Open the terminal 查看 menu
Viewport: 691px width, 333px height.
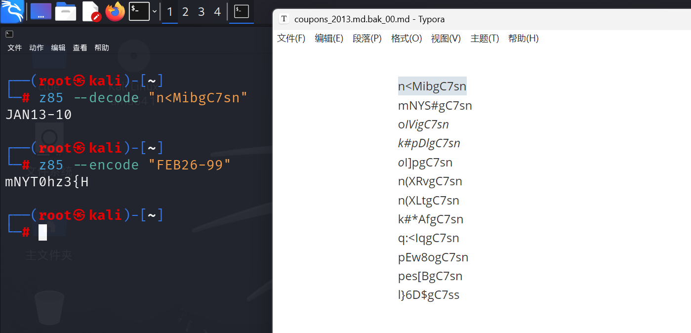[80, 48]
